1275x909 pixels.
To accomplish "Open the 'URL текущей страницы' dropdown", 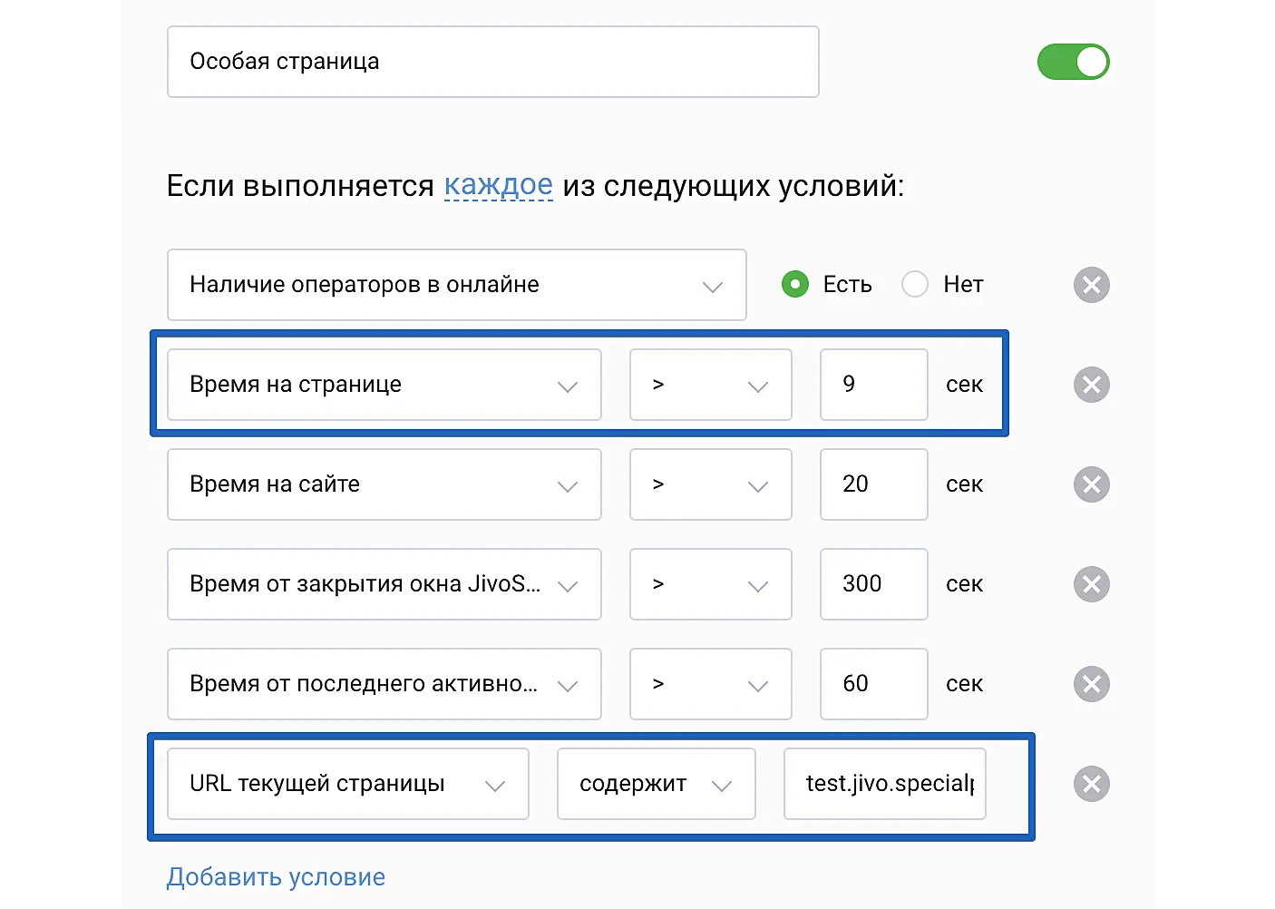I will pos(347,784).
